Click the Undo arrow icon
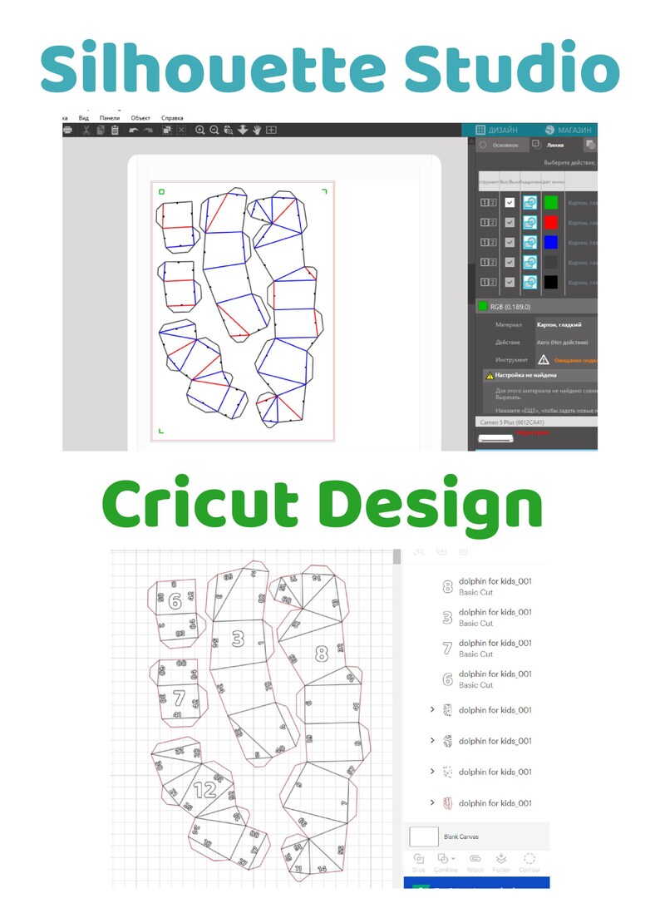This screenshot has width=660, height=918. coord(133,130)
